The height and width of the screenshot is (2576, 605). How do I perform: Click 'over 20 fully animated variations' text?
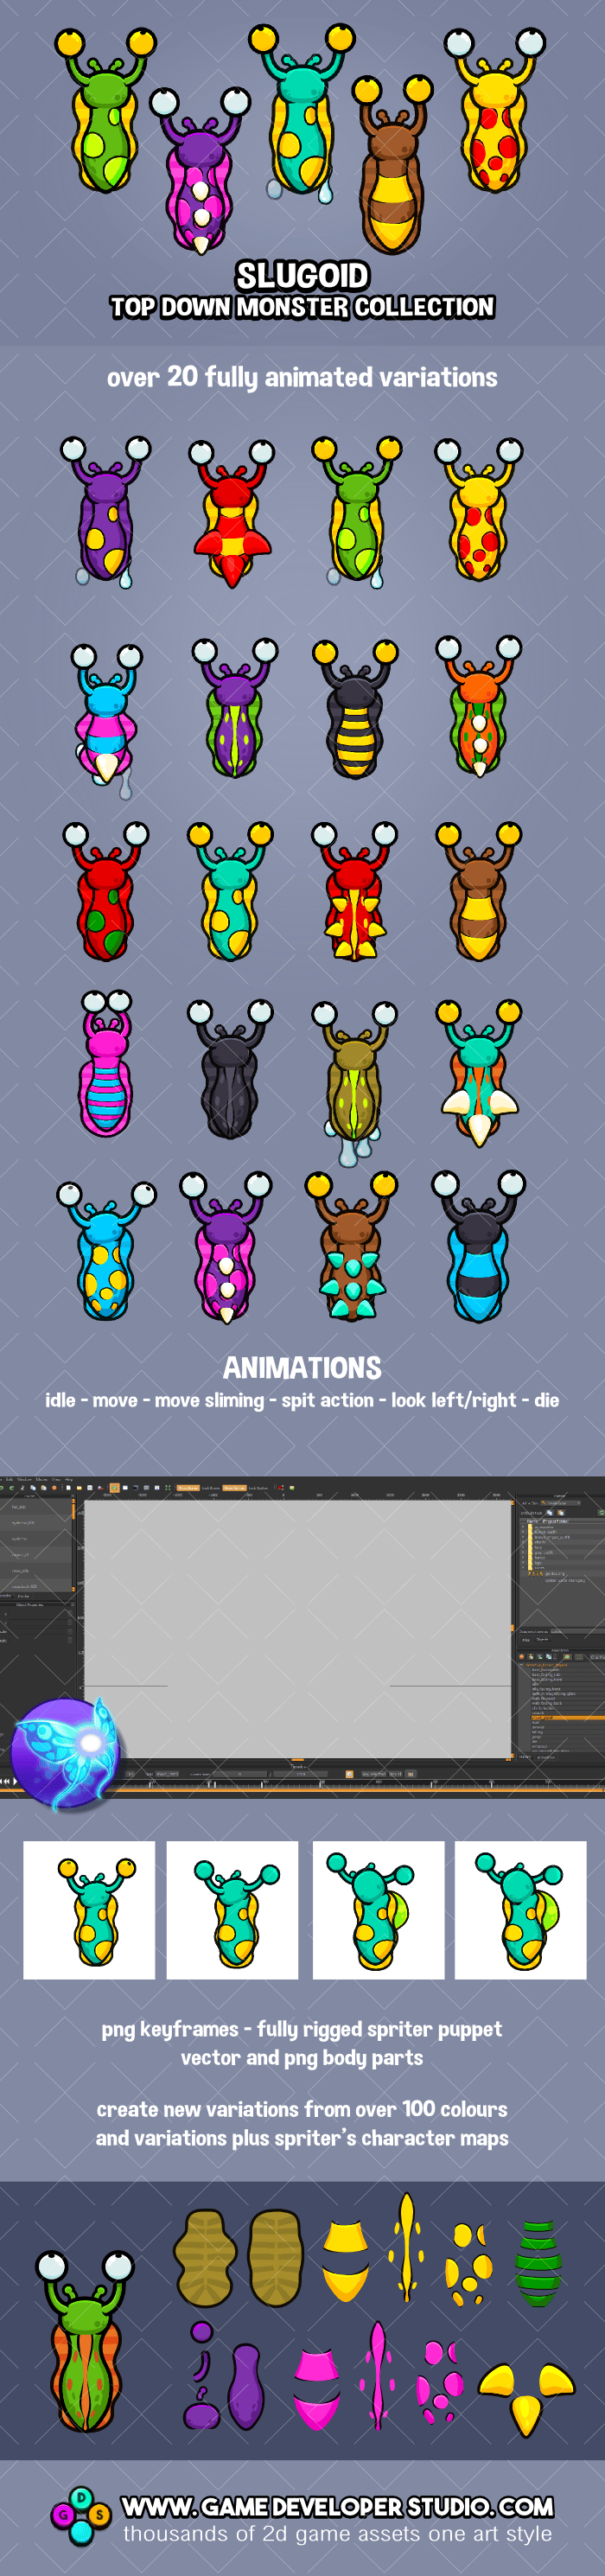[x=302, y=377]
